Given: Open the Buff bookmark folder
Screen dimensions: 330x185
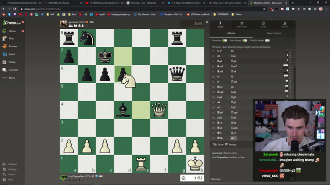Looking at the screenshot, I should pyautogui.click(x=51, y=14).
